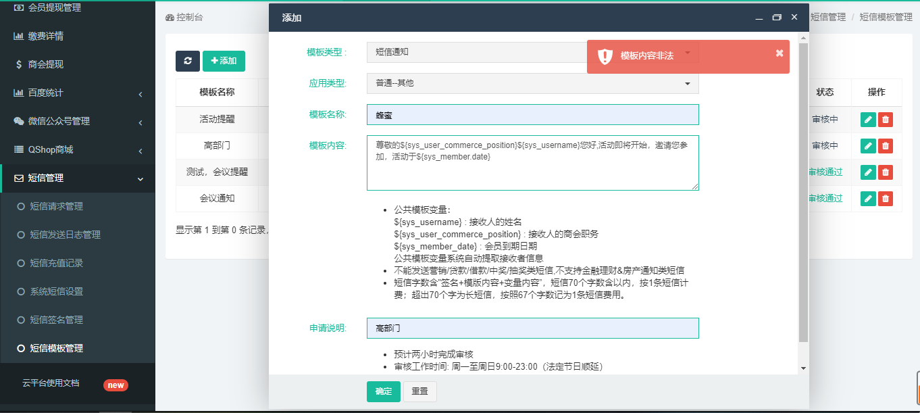Collapse the 短信管理 sidebar menu
Image resolution: width=920 pixels, height=413 pixels.
coord(78,178)
